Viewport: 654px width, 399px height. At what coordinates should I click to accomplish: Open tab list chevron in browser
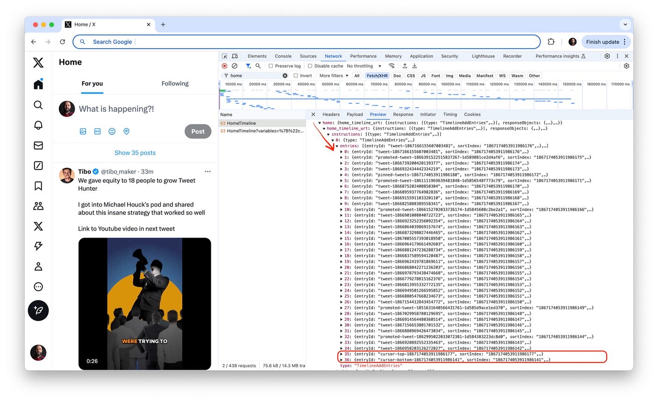pos(625,24)
